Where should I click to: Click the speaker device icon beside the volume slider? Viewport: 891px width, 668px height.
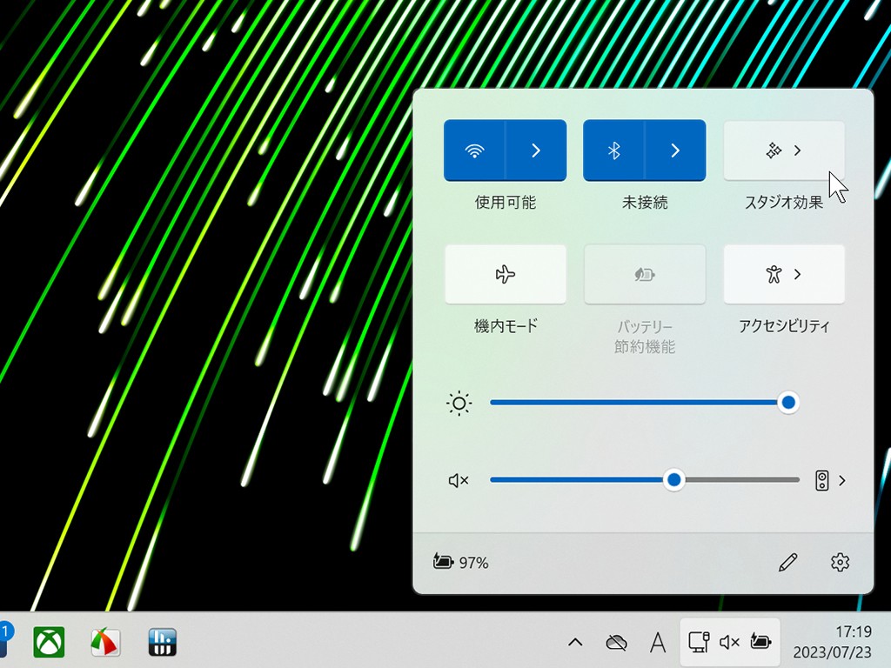821,480
